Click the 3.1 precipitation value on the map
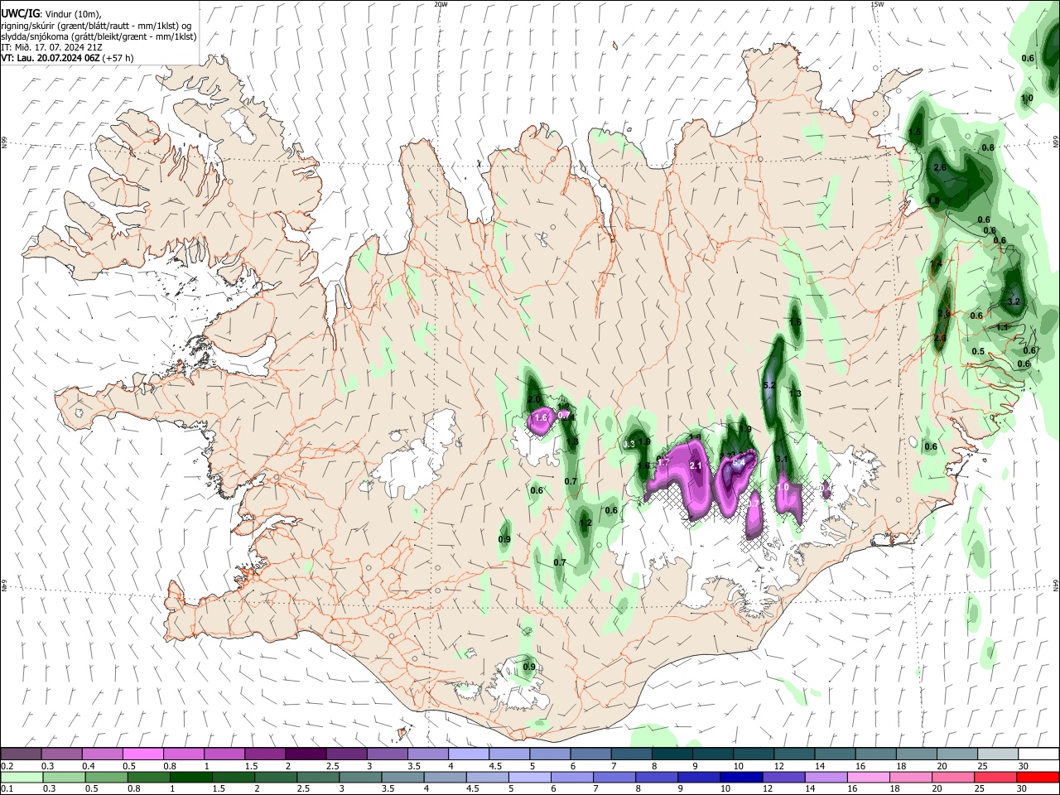Screen dimensions: 1060x795 coord(782,459)
